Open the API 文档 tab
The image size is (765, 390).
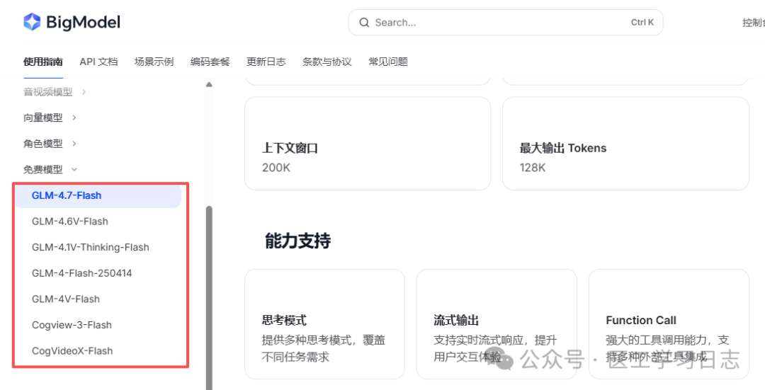click(x=98, y=62)
